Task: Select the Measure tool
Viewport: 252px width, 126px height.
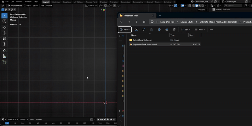Action: tap(4, 56)
